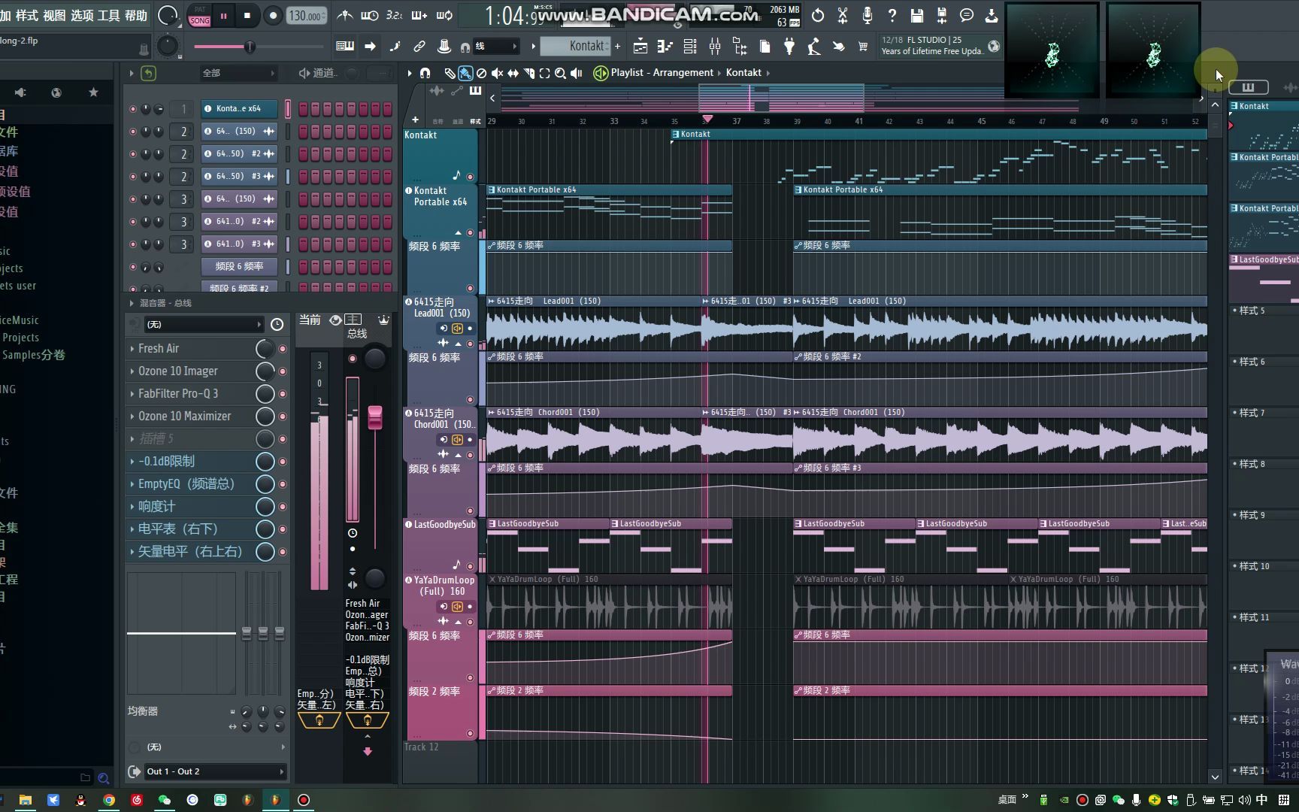Toggle the -0.1dB限制 slot enable LED
Viewport: 1299px width, 812px height.
283,462
